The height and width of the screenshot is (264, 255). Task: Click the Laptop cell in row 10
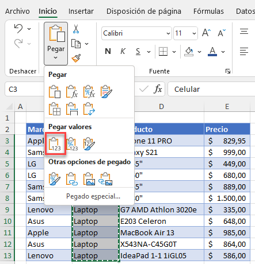96,221
